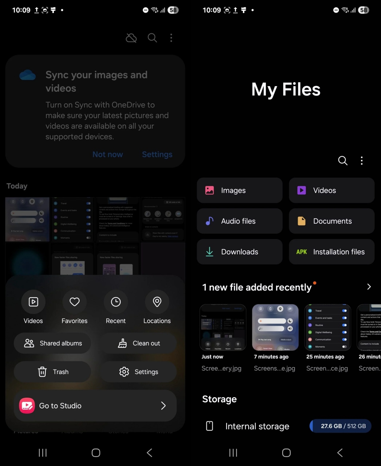Tap the cloud sync off icon in Gallery
Screen dimensions: 381x466
coord(131,38)
